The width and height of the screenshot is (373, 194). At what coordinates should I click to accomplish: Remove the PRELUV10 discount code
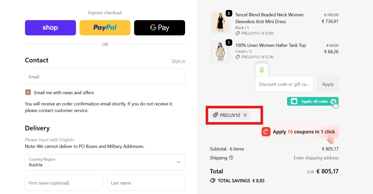pos(245,115)
